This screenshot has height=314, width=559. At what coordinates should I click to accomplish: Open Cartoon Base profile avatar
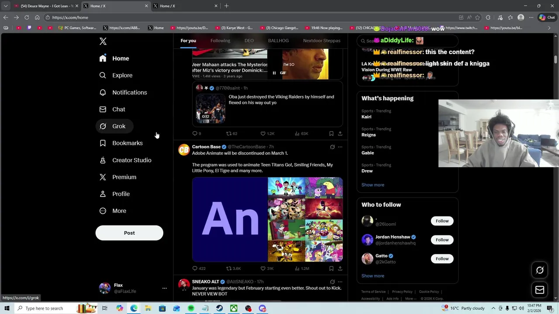point(184,150)
